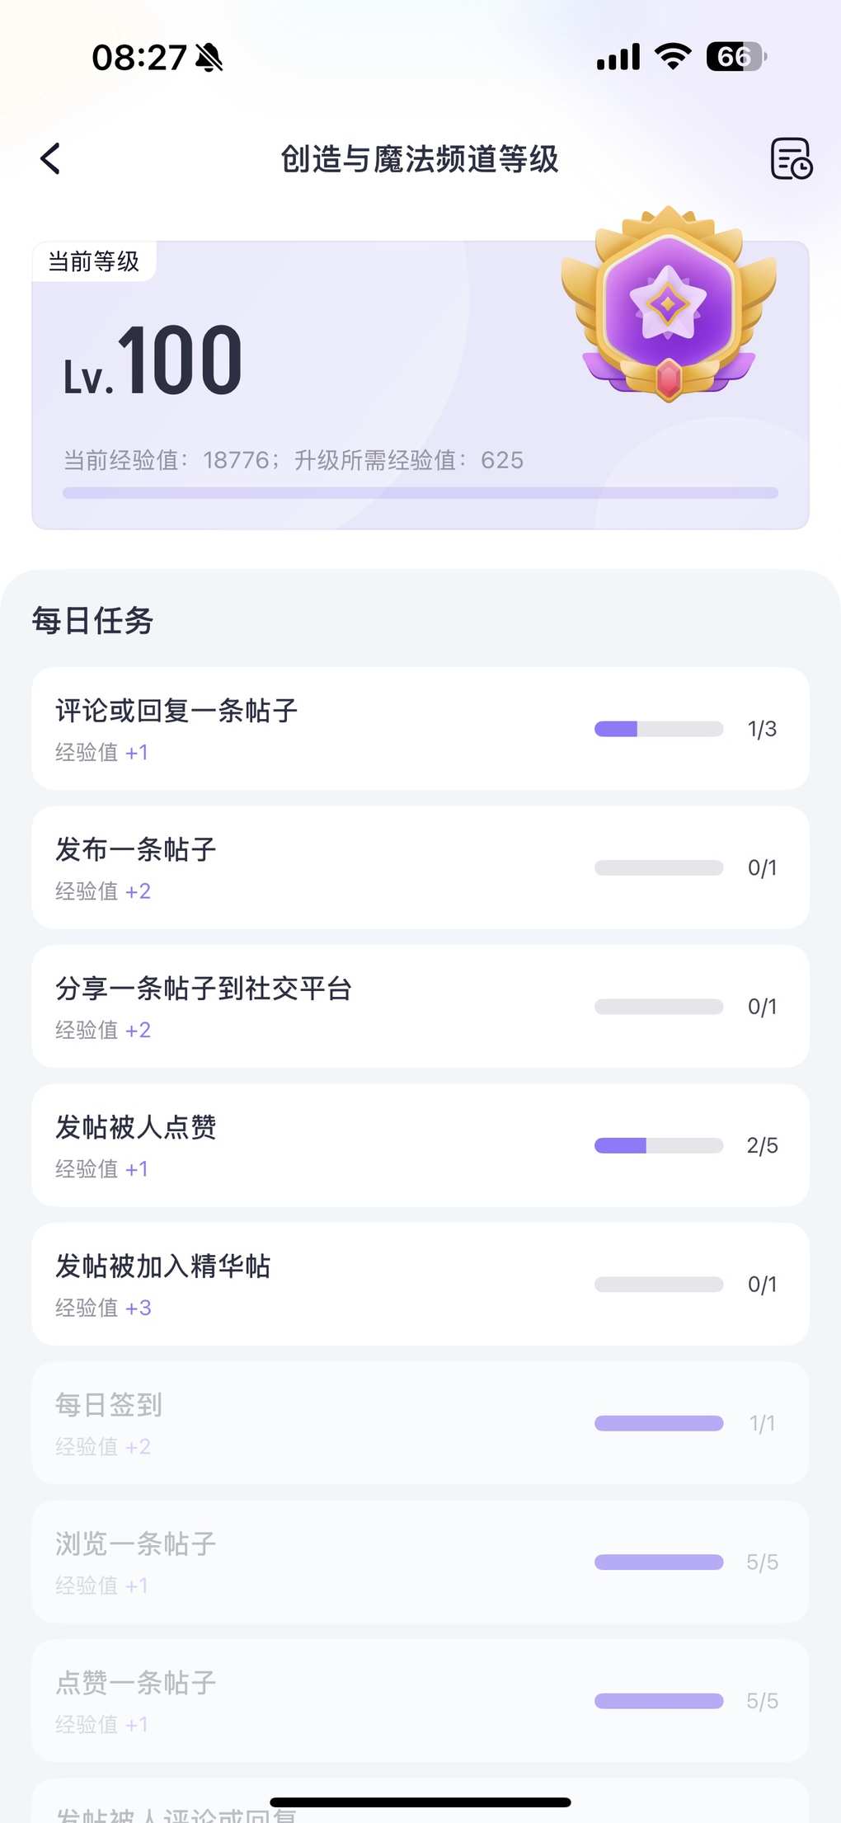Tap the cellular signal bars icon

618,58
